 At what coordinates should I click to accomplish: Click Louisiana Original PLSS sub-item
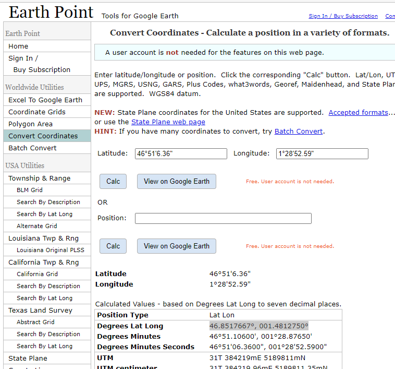pos(50,251)
